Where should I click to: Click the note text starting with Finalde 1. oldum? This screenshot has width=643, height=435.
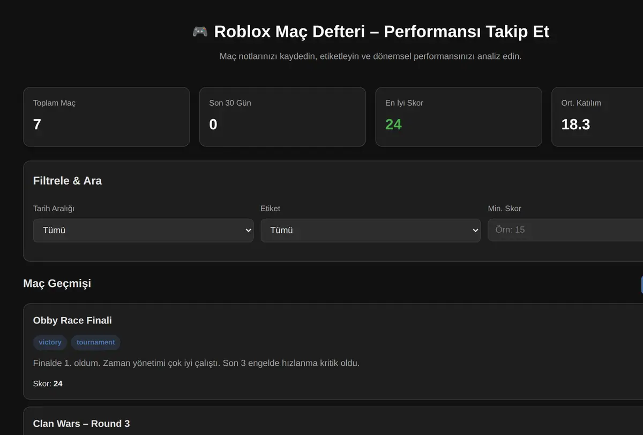(x=196, y=363)
